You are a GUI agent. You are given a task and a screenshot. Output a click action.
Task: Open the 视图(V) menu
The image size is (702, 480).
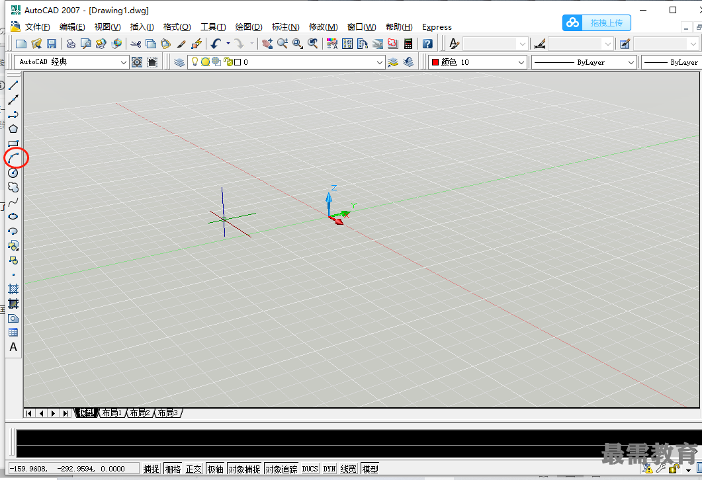[107, 27]
